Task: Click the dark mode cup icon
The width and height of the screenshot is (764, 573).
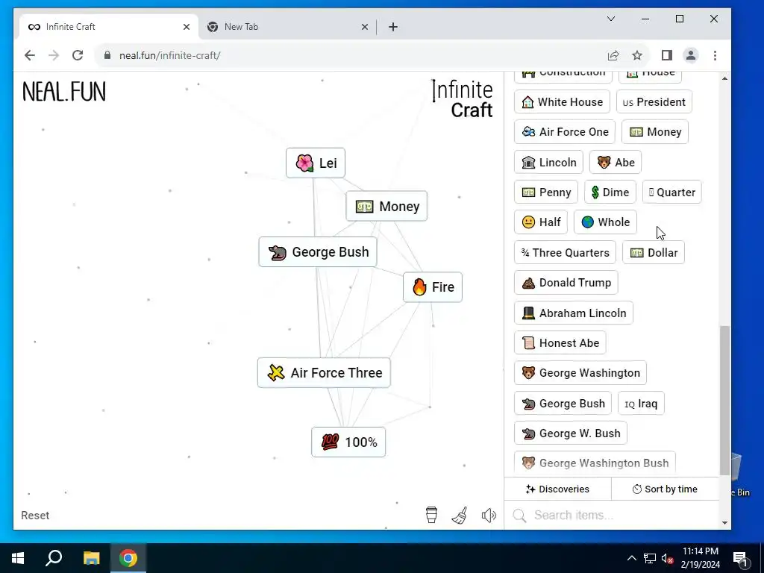Action: coord(431,515)
